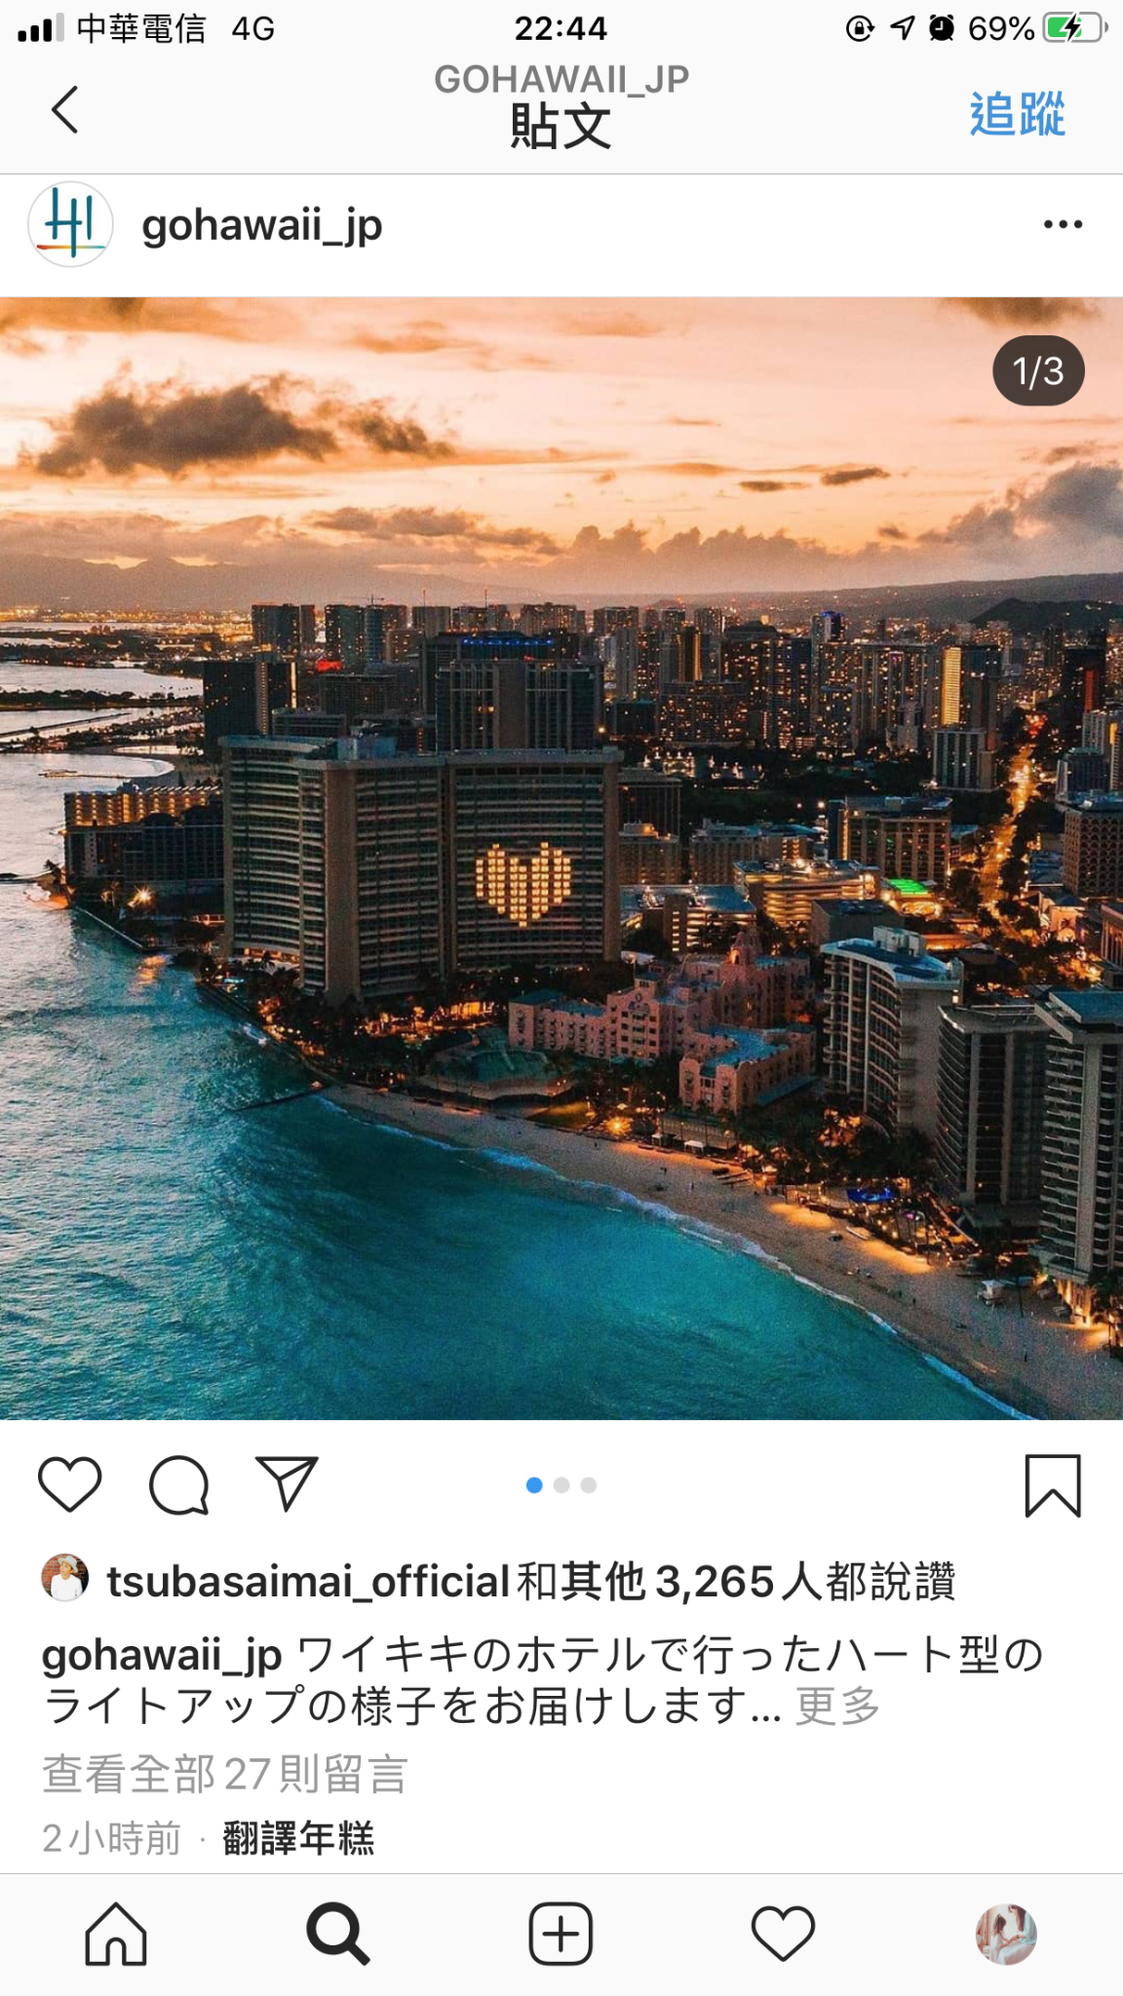The width and height of the screenshot is (1123, 1996).
Task: Tap the back arrow icon
Action: 65,109
